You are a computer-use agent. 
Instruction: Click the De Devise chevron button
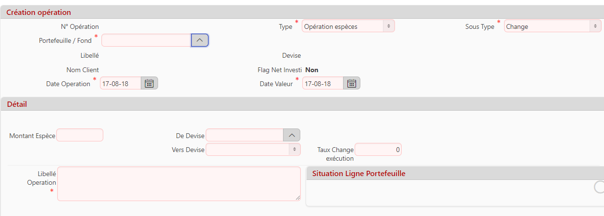pyautogui.click(x=292, y=135)
